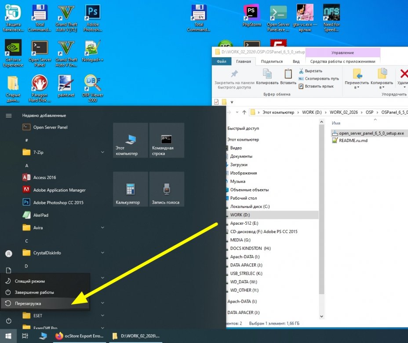Open the Open Server Panel.exe desktop shortcut
Viewport: 408px width, 343px height.
tap(278, 18)
